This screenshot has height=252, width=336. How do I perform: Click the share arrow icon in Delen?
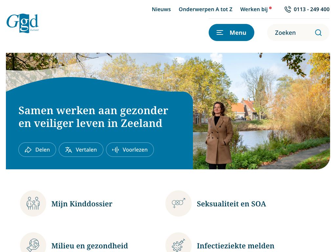pyautogui.click(x=28, y=150)
